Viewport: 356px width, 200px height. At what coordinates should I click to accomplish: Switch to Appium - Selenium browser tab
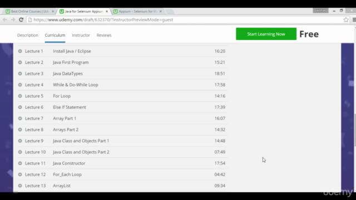(x=137, y=11)
